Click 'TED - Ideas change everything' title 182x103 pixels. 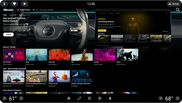tap(15, 69)
